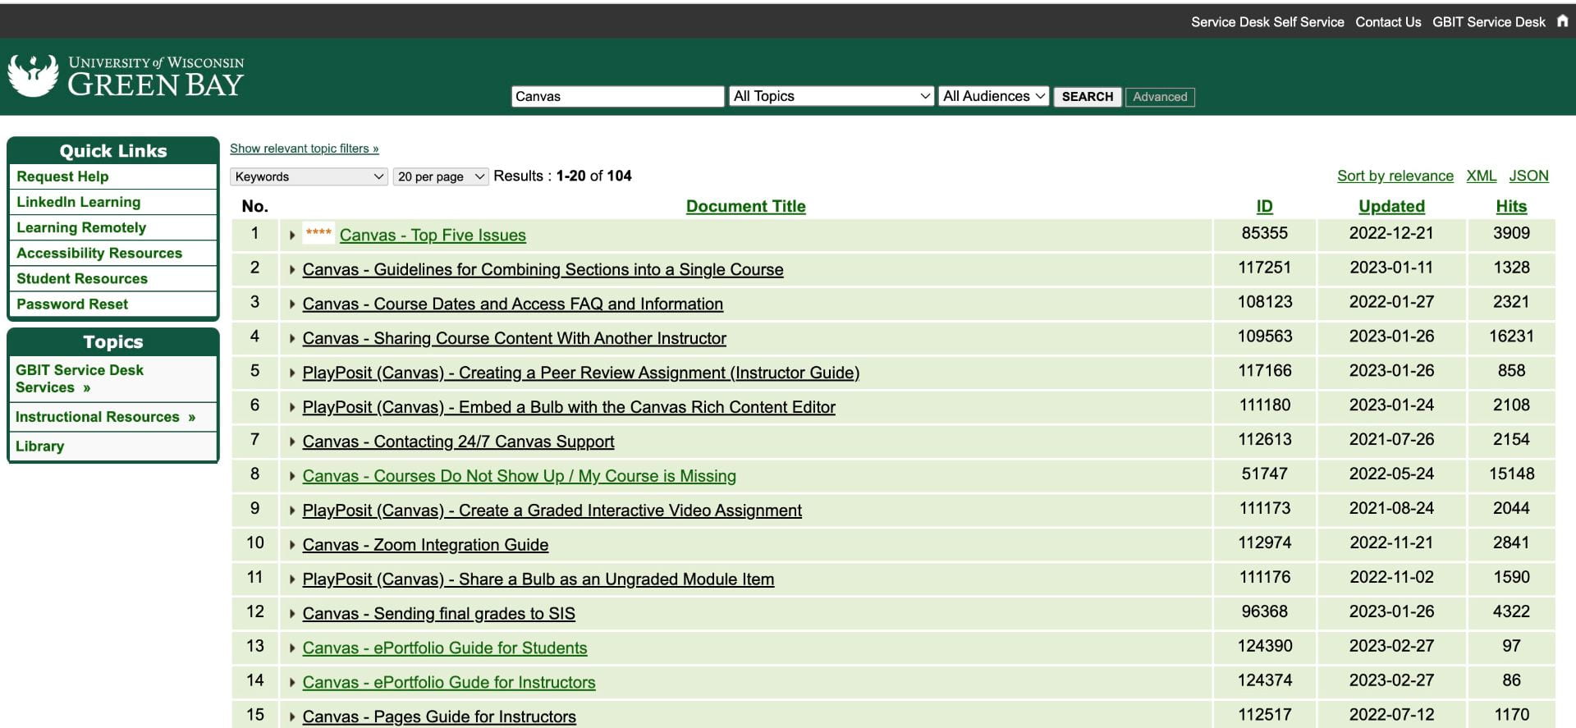Open the Keywords search type dropdown
Viewport: 1576px width, 728px height.
[x=309, y=176]
